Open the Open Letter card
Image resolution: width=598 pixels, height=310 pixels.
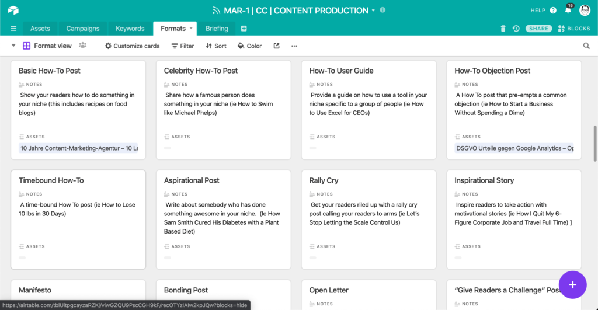[369, 295]
